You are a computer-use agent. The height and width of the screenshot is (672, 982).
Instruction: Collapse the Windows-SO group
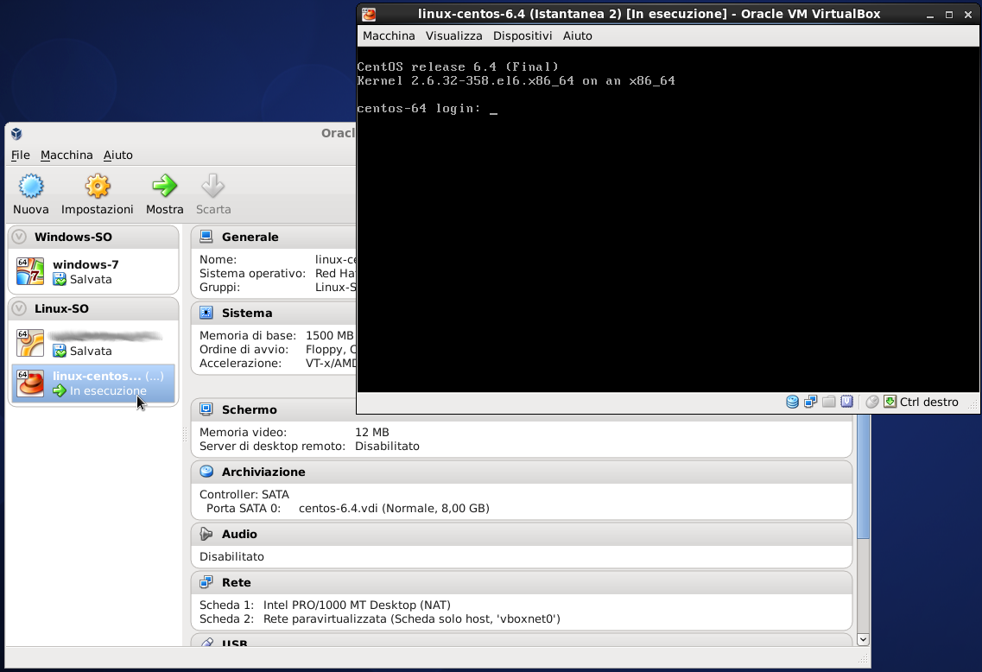19,237
